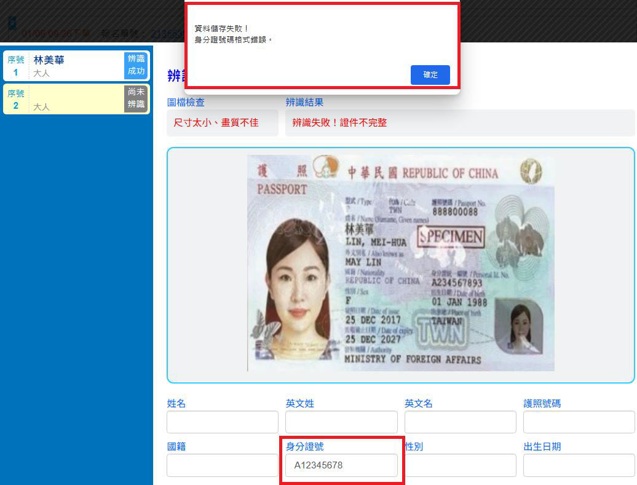This screenshot has height=485, width=637.
Task: Click the 確定 button in the alert
Action: coord(430,75)
